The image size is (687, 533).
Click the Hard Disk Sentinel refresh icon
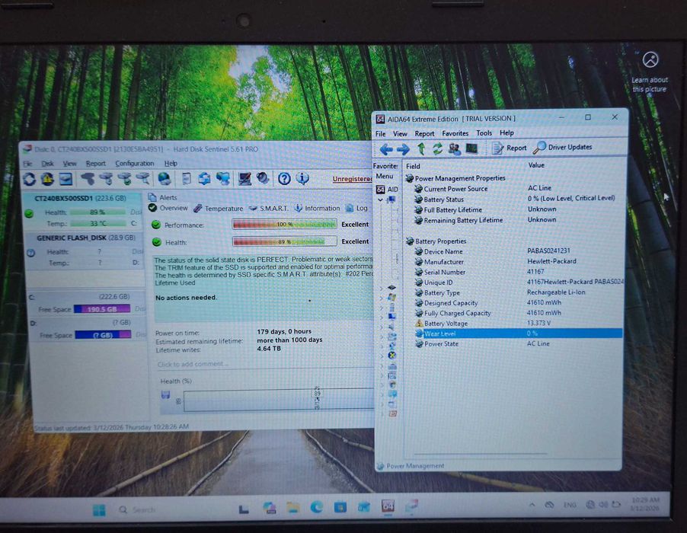pos(30,179)
